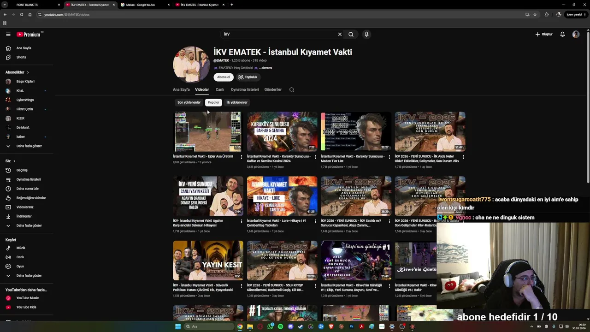Search within channel using magnifier icon
The height and width of the screenshot is (332, 590).
click(291, 89)
